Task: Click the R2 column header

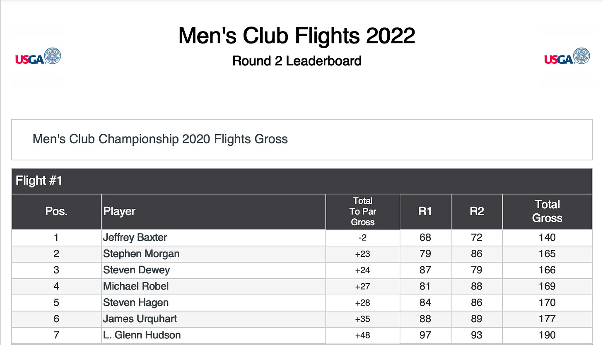Action: 477,212
